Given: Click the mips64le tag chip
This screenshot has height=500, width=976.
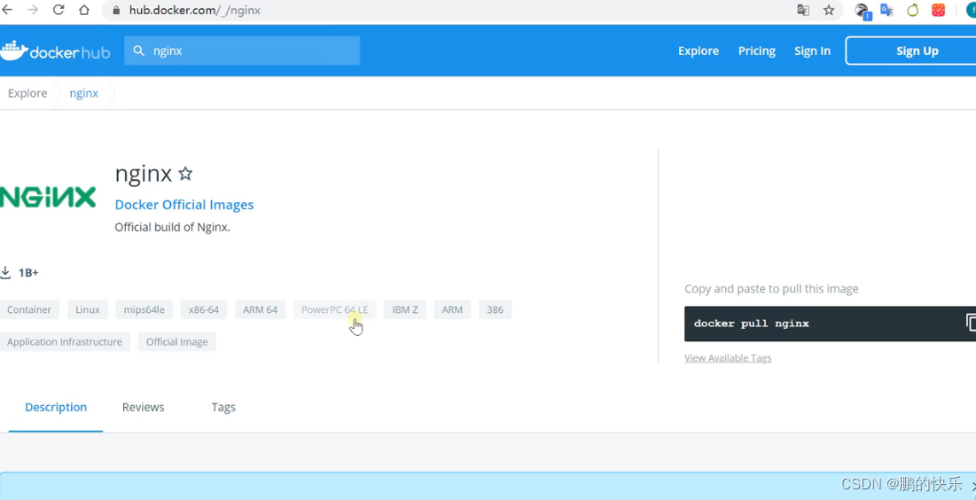Looking at the screenshot, I should [x=144, y=309].
